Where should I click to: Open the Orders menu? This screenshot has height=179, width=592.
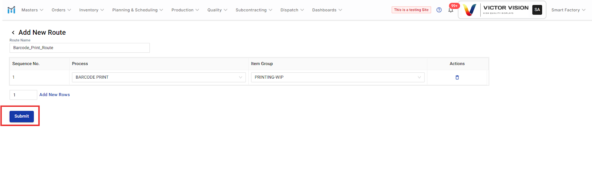[61, 10]
